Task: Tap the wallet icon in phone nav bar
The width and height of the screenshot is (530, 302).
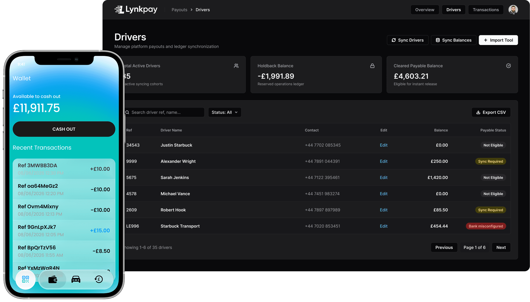Action: point(53,279)
